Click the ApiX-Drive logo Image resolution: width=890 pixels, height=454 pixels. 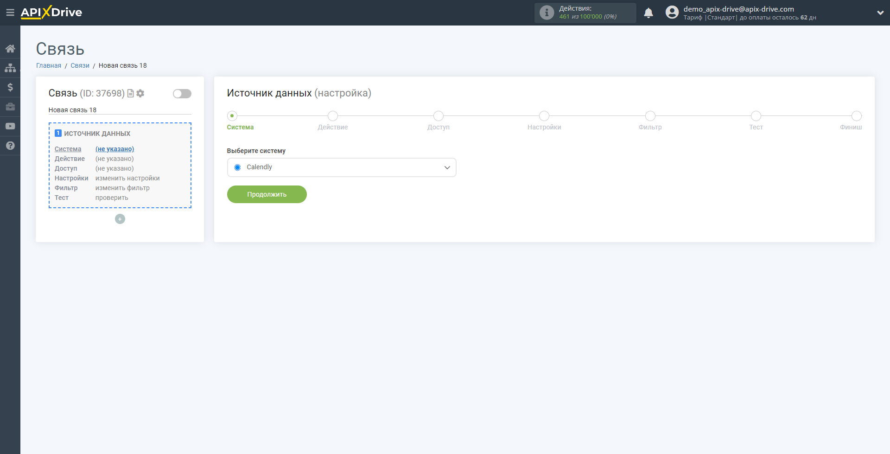tap(51, 13)
